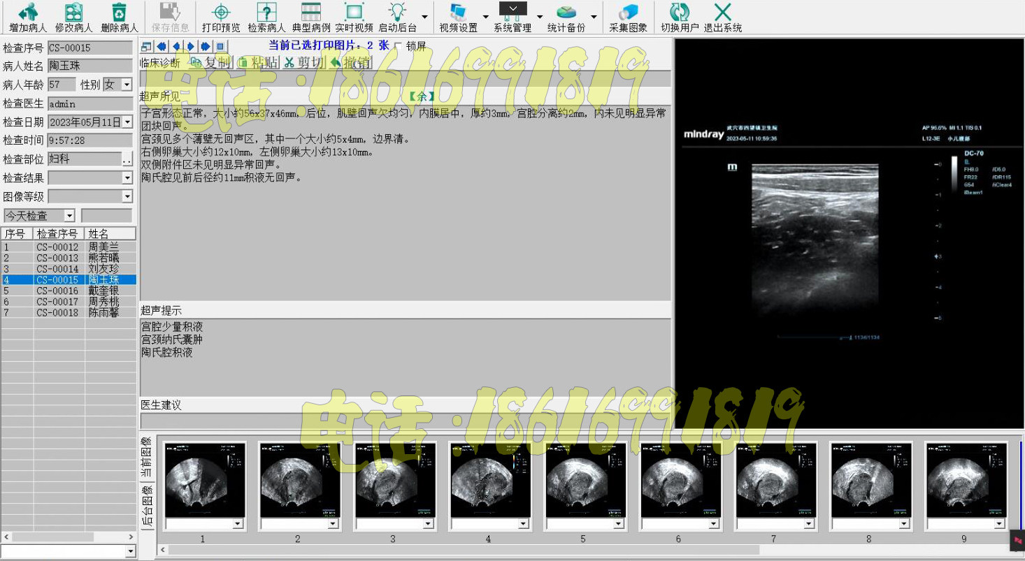Screen dimensions: 1025x561
Task: Open dropdown under thumbnail image 1
Action: coord(237,523)
